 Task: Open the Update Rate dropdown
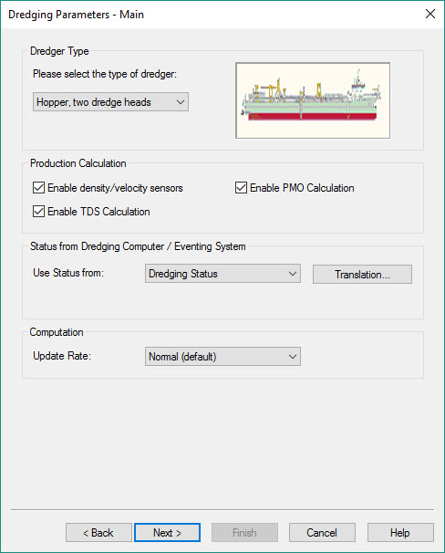pyautogui.click(x=222, y=356)
